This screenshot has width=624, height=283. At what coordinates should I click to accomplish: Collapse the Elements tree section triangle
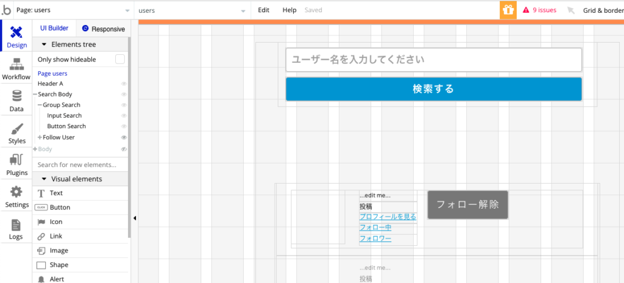coord(44,45)
